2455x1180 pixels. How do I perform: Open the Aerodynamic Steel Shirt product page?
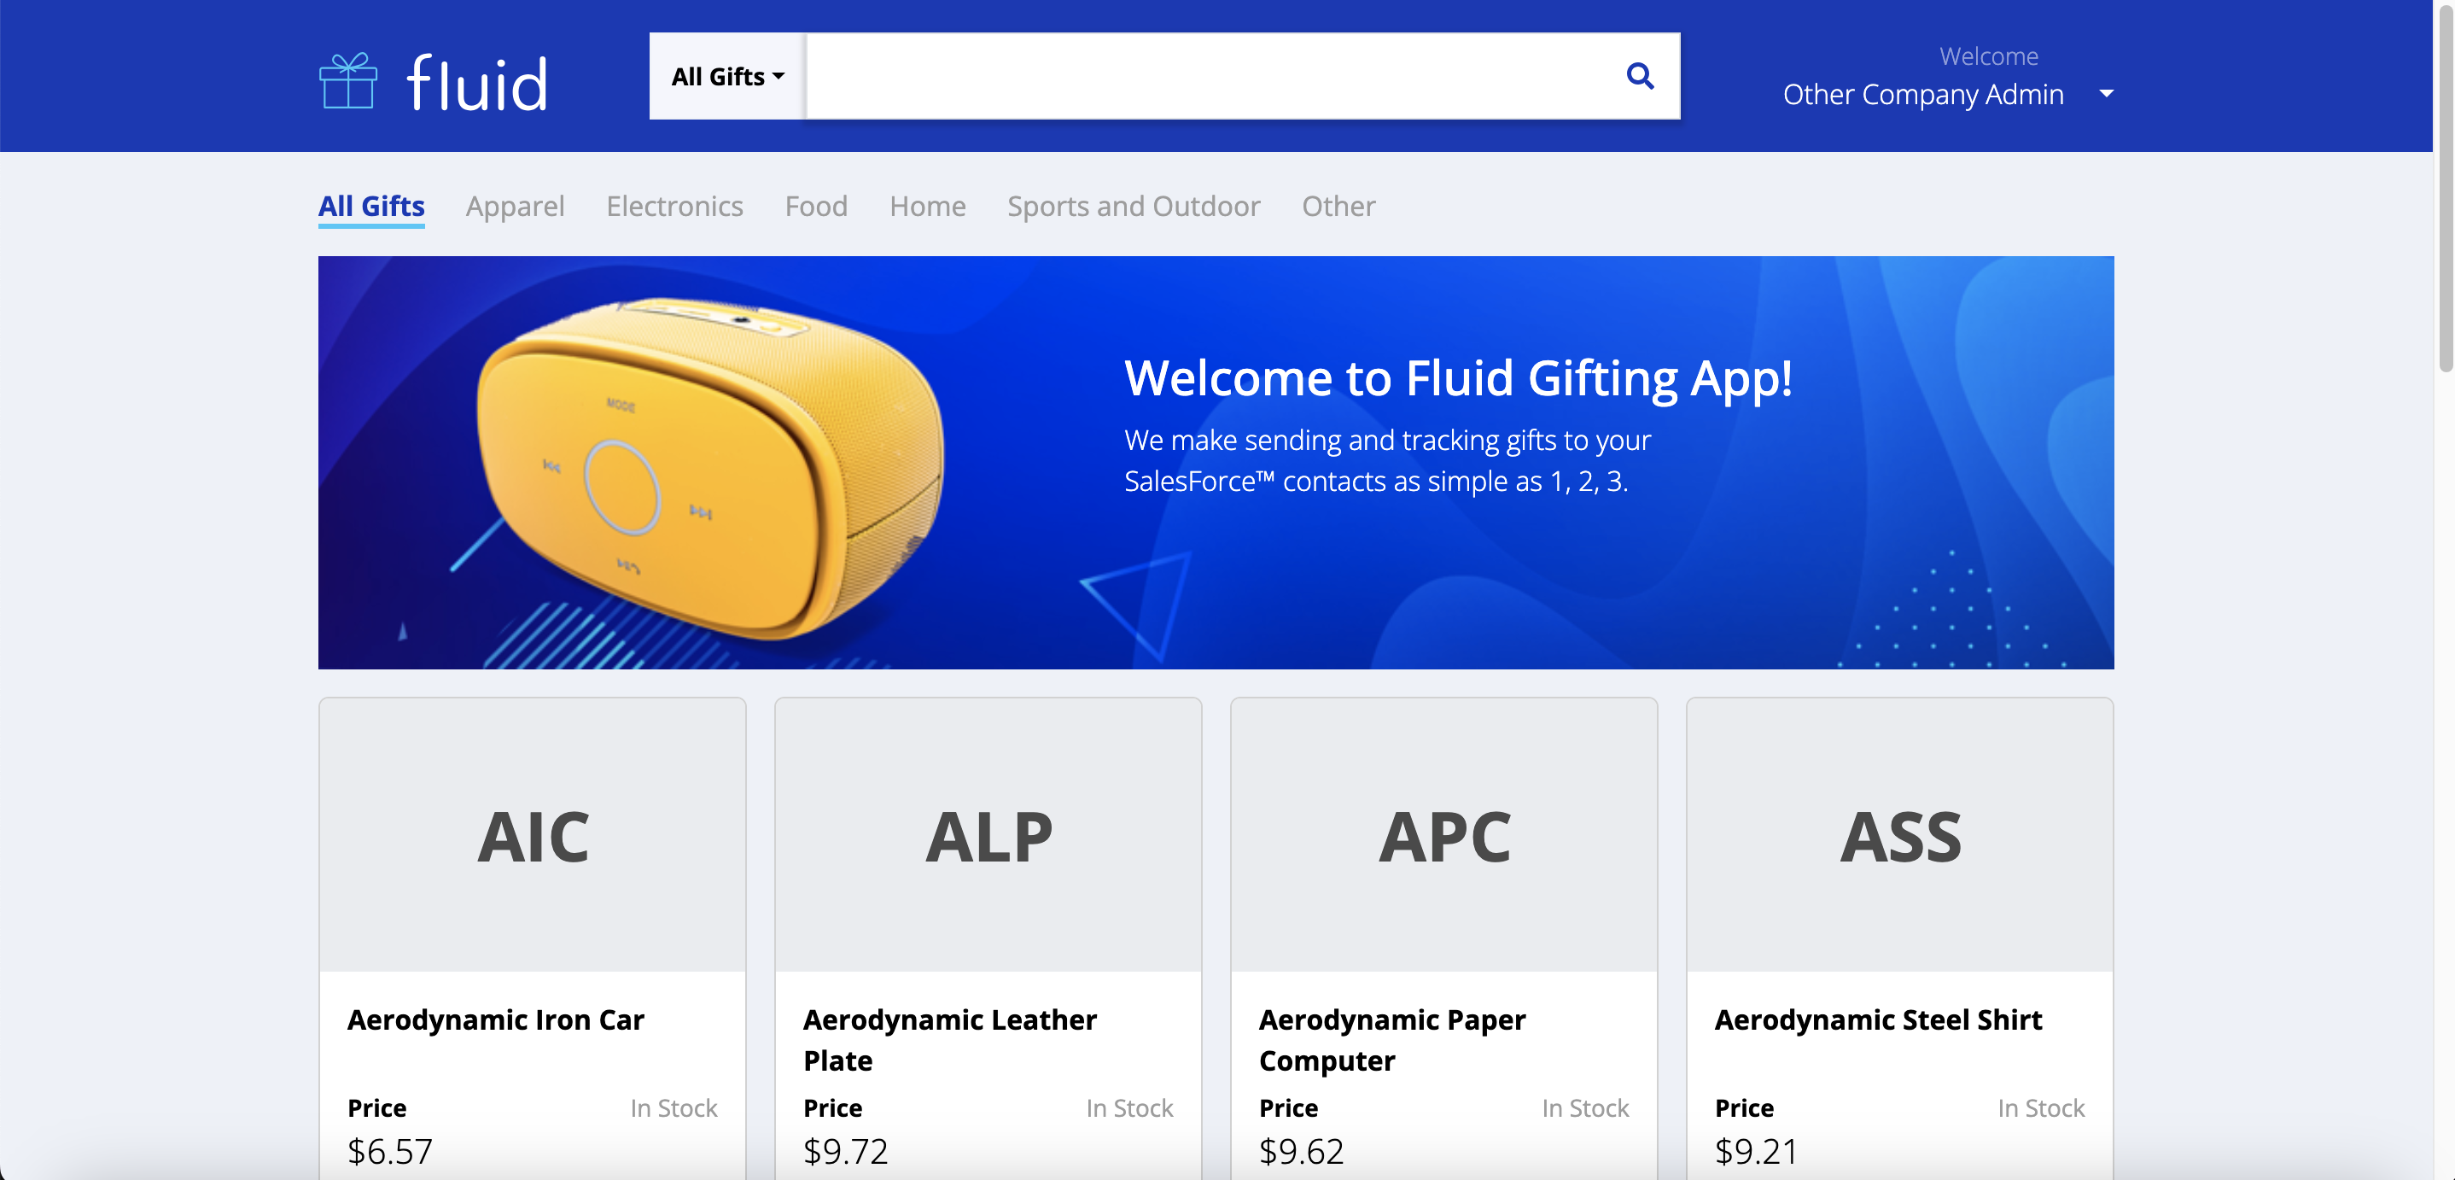click(1879, 1019)
